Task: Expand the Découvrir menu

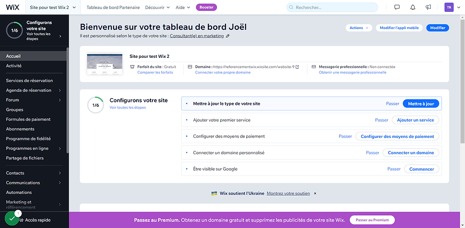Action: tap(157, 8)
